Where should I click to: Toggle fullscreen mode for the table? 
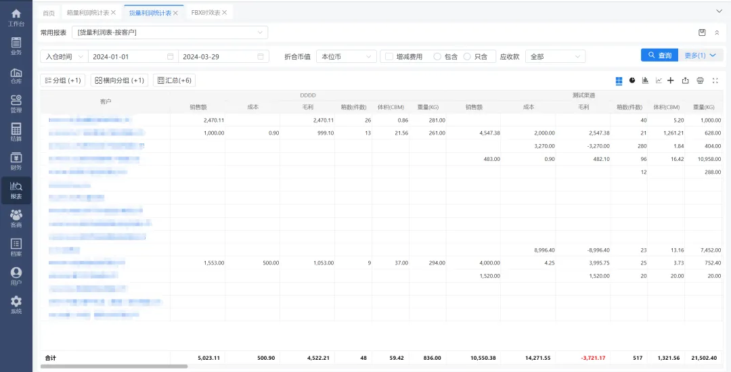coord(715,80)
